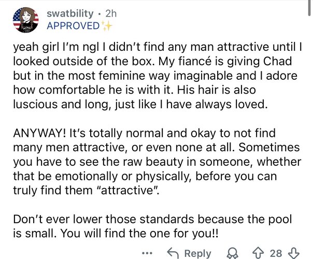Click the line 'You will find the one for you!!'

(139, 233)
